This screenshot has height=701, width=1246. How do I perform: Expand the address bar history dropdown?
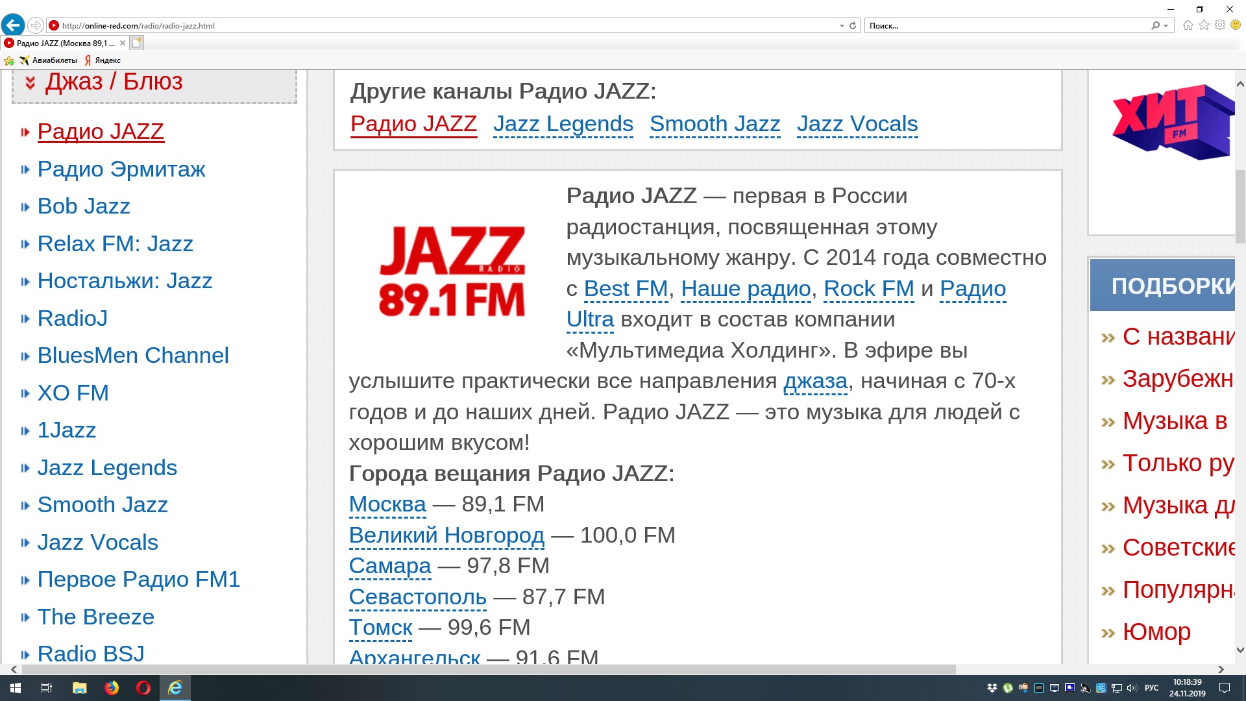[x=842, y=26]
